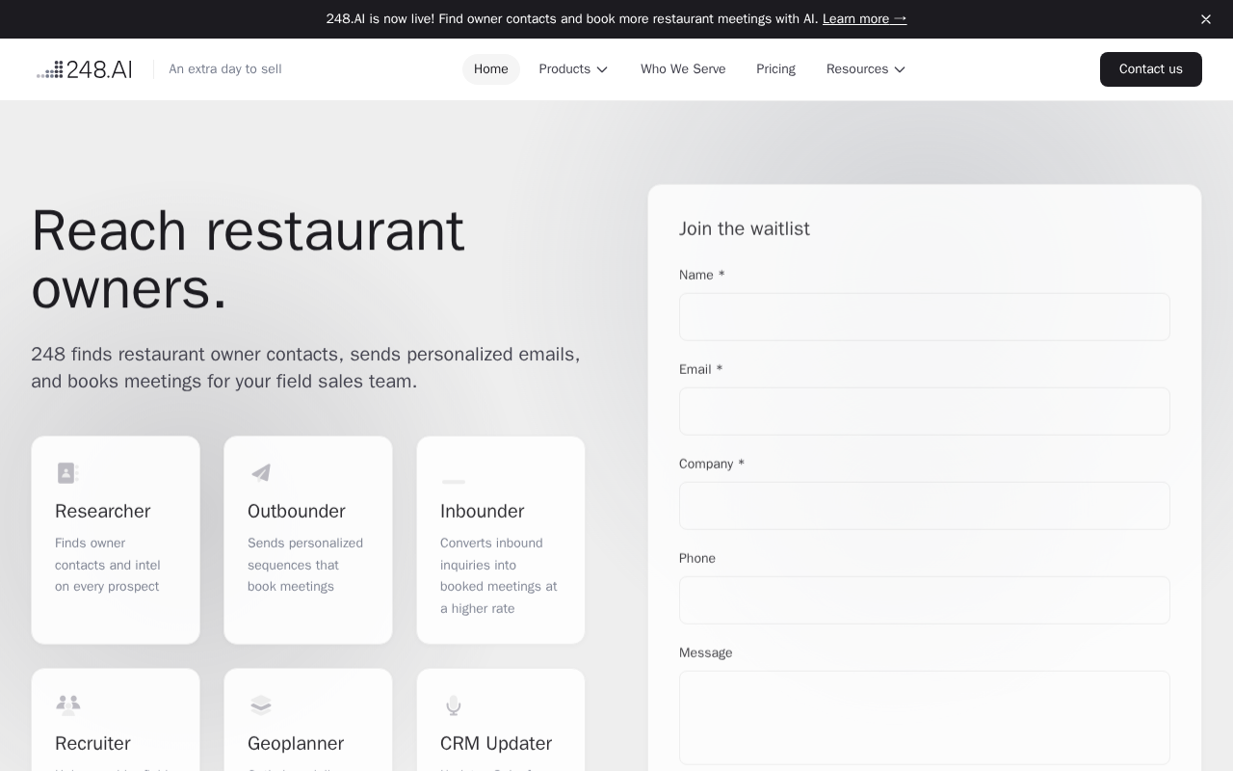Click 'Converts inbound inquiries into booked meetings' text
1233x771 pixels.
click(499, 576)
